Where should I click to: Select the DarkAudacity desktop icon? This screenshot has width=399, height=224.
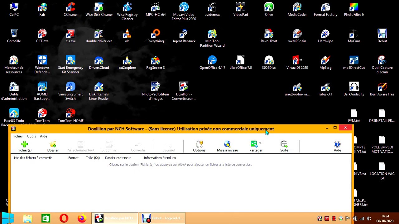tap(354, 89)
